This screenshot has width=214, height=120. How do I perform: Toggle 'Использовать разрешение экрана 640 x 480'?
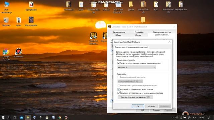(119, 86)
